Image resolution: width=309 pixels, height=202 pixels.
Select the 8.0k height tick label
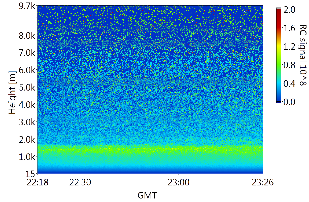tap(27, 35)
